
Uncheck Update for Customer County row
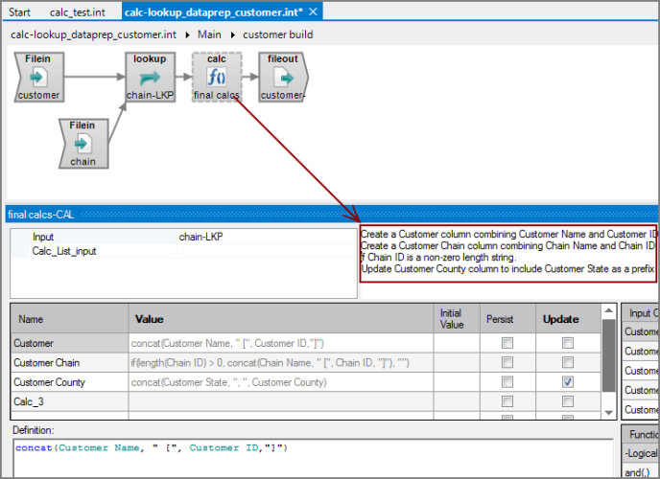pos(570,382)
